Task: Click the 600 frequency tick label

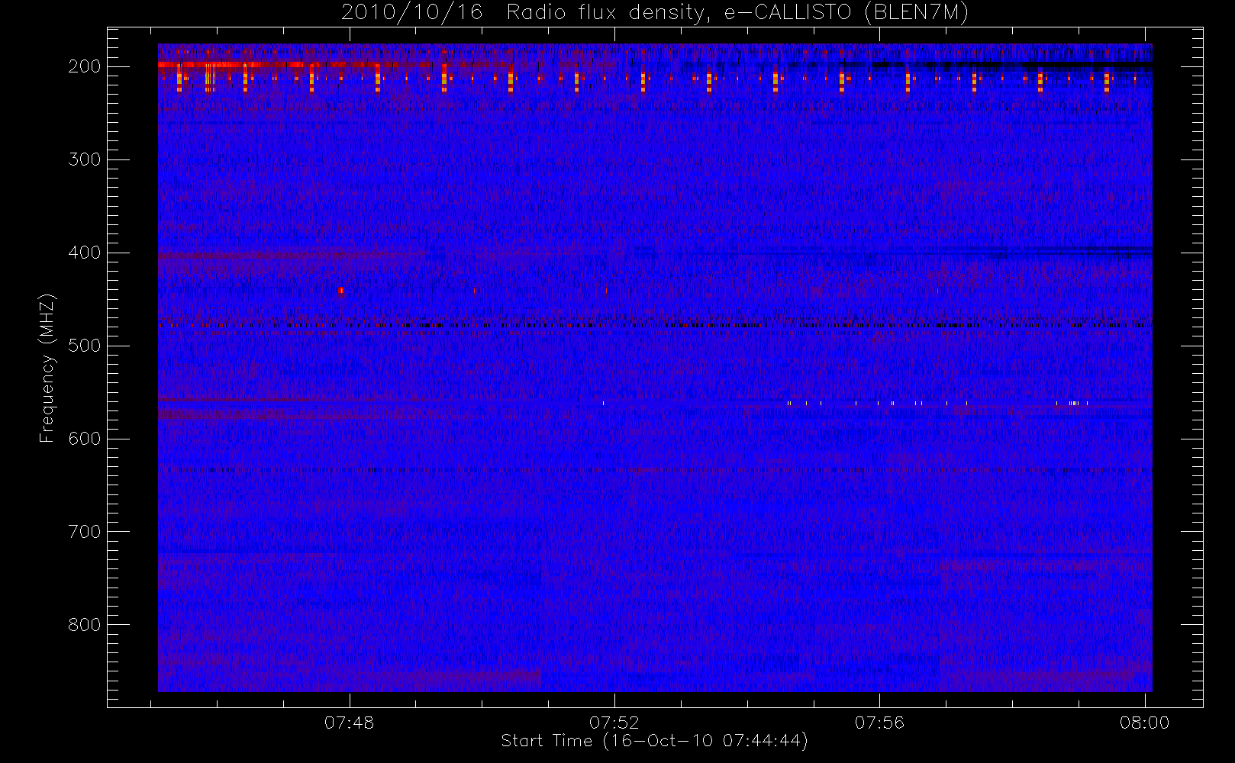Action: click(x=85, y=439)
